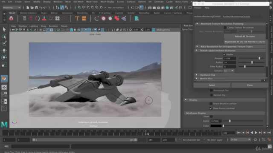Open the Modeling menu set dropdown
The image size is (273, 153).
pos(12,8)
